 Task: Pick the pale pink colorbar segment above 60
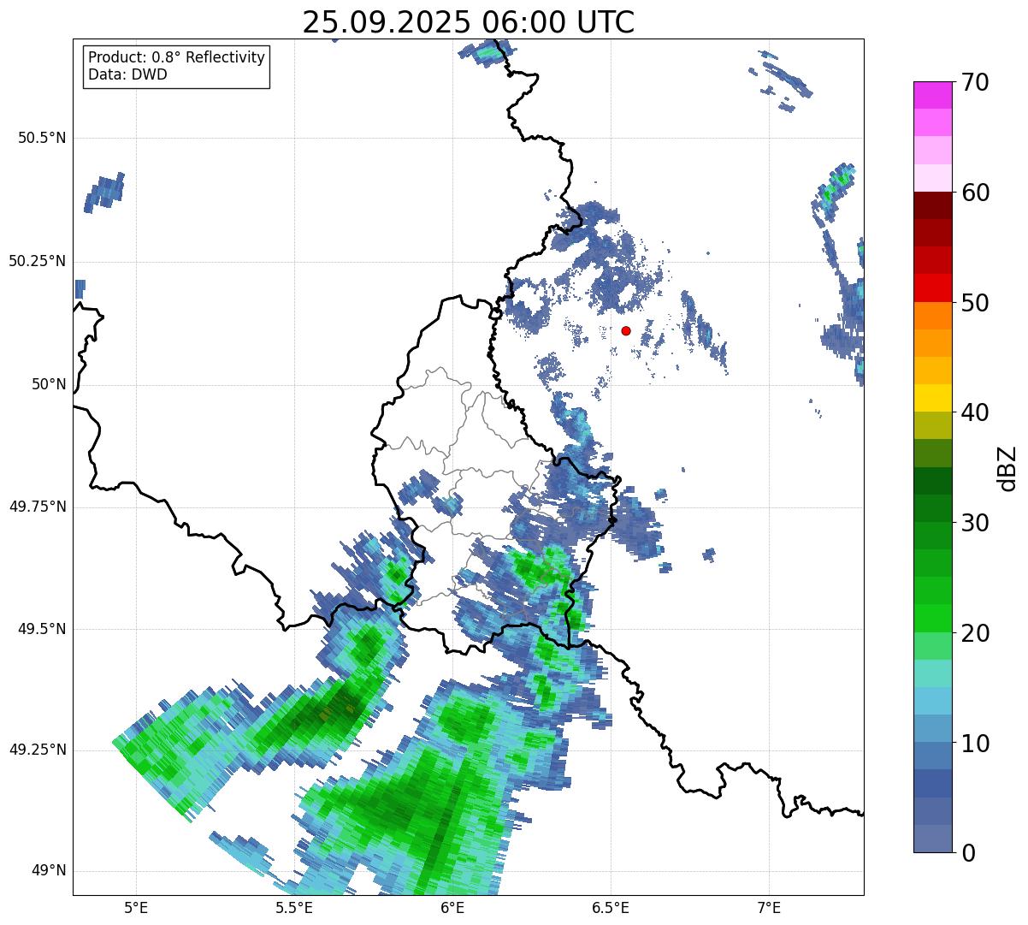click(x=933, y=178)
